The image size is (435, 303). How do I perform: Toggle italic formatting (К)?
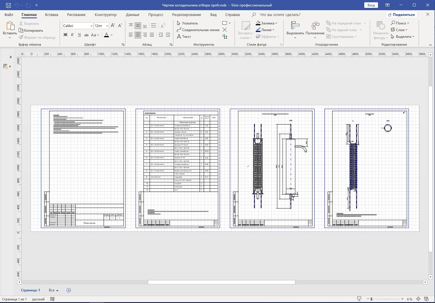point(72,35)
